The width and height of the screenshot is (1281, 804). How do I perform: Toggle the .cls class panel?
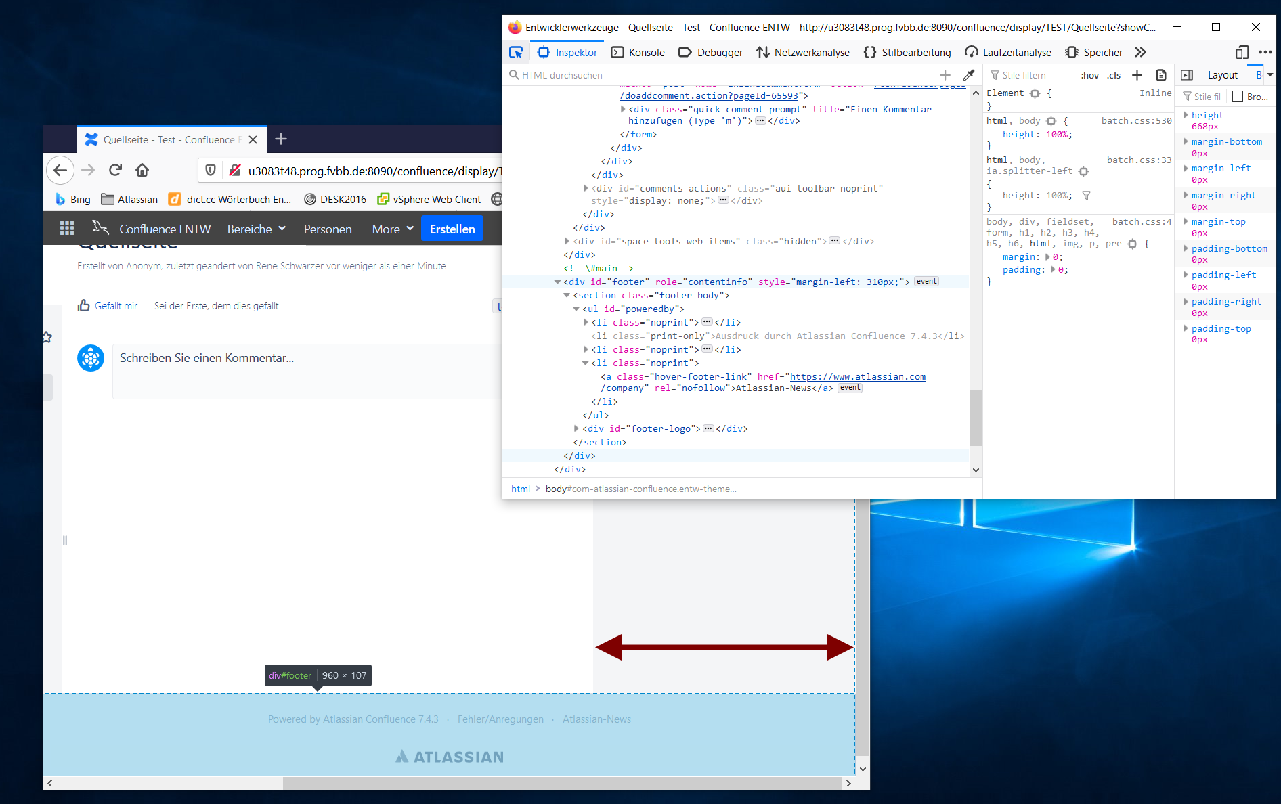[x=1114, y=75]
